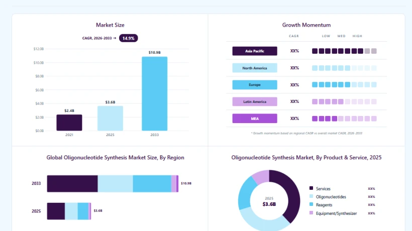This screenshot has height=231, width=412.
Task: Click the $10.9B label above the 2033 bar
Action: pos(155,53)
